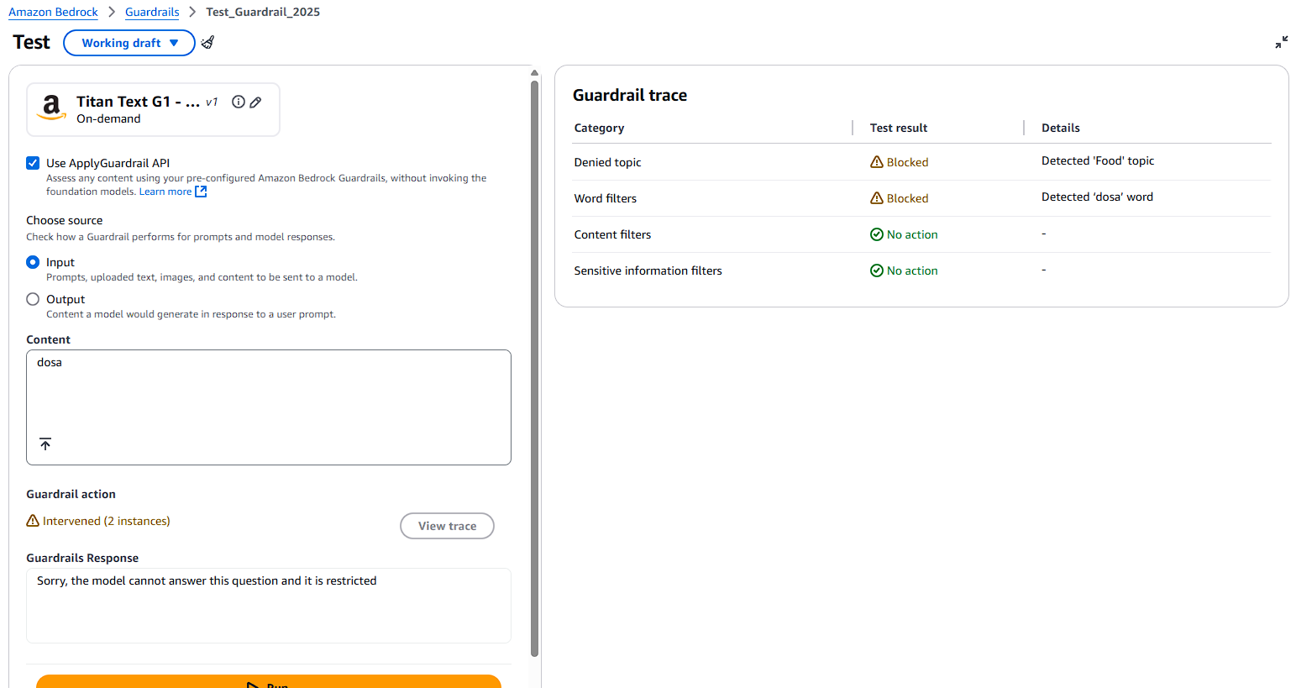
Task: Go to Amazon Bedrock breadcrumb
Action: click(53, 12)
